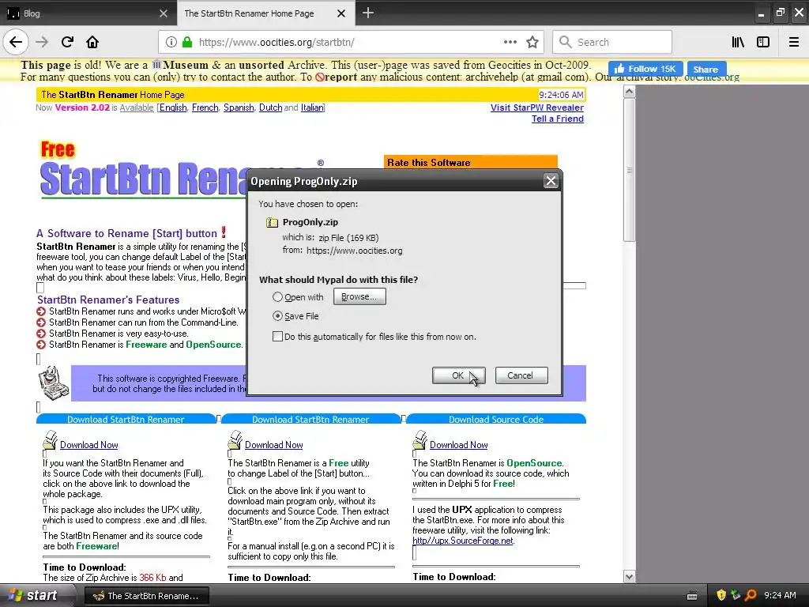Click Cancel in the download dialog

(x=521, y=375)
